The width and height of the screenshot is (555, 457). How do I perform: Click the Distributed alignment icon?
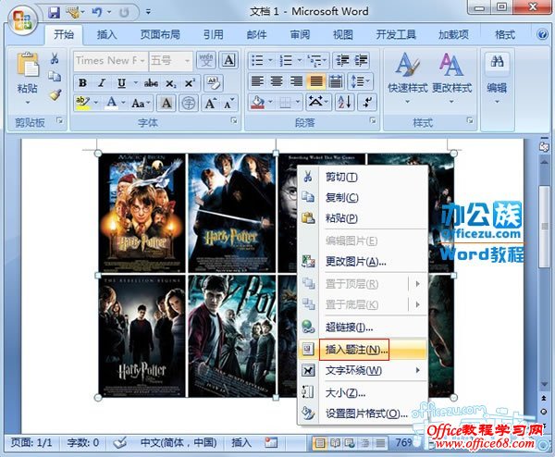pyautogui.click(x=335, y=81)
